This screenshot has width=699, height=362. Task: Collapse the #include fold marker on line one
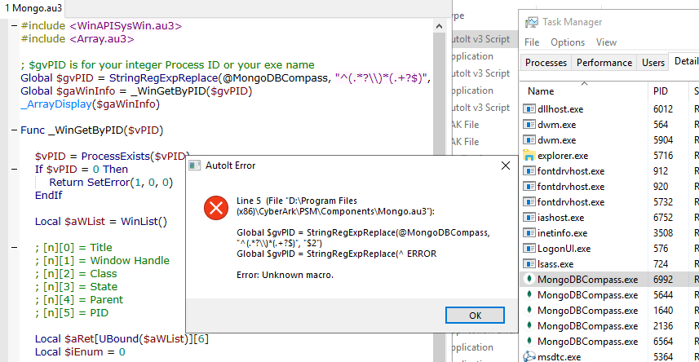pyautogui.click(x=15, y=25)
